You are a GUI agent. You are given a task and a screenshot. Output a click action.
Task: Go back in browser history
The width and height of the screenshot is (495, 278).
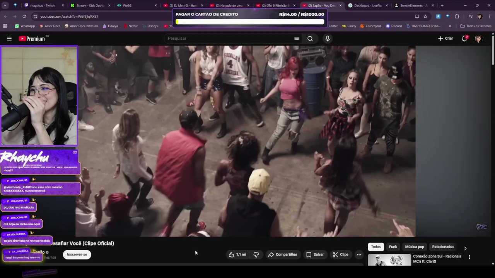(5, 17)
